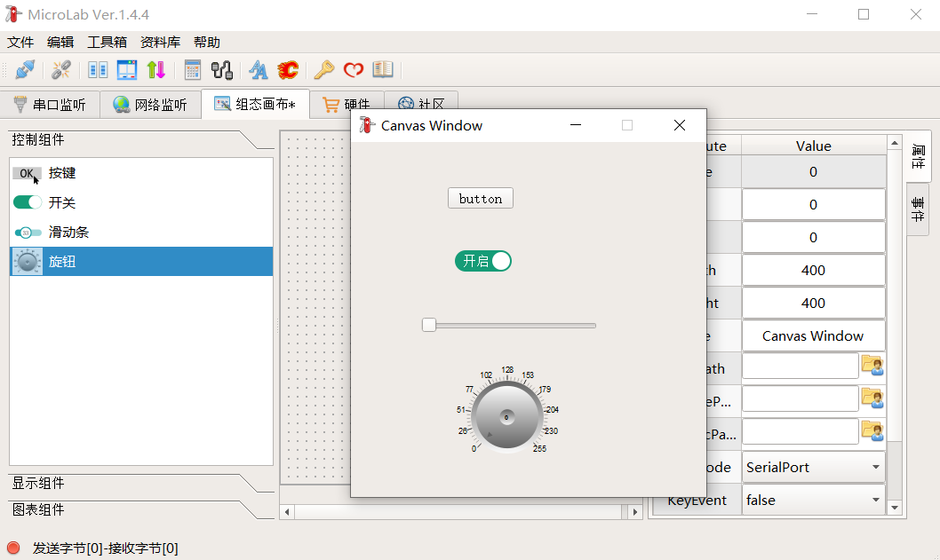Click the two-column panel layout icon

(98, 70)
